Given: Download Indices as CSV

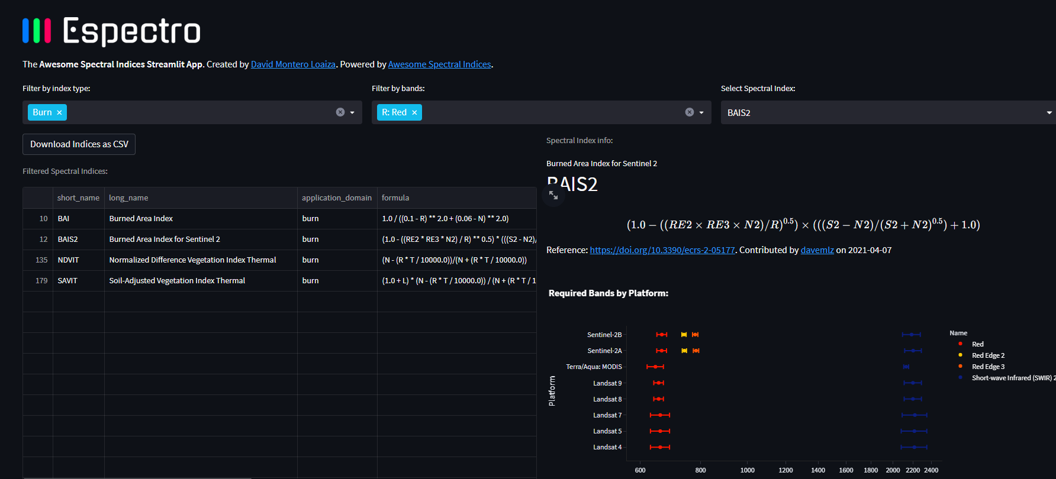Looking at the screenshot, I should pyautogui.click(x=79, y=144).
